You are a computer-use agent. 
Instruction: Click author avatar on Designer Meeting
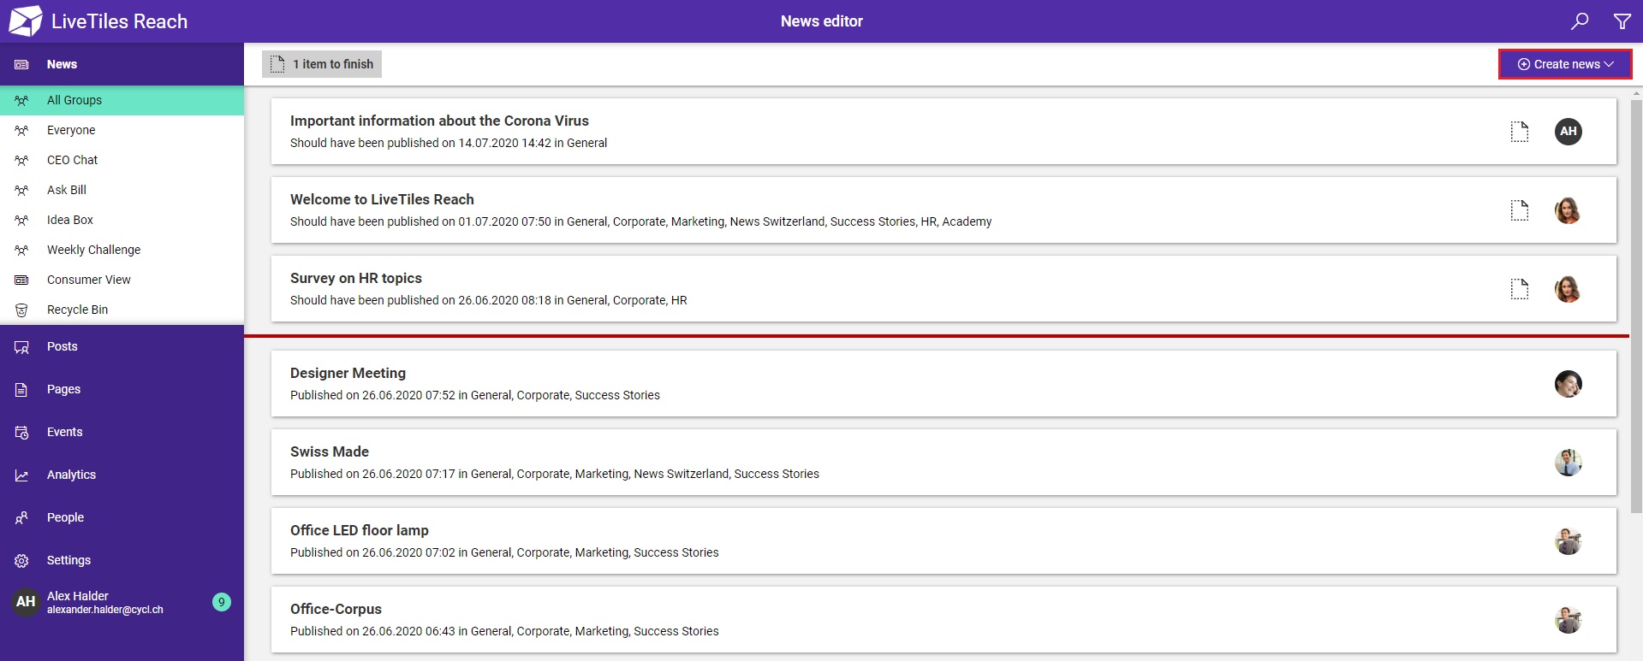(1568, 384)
